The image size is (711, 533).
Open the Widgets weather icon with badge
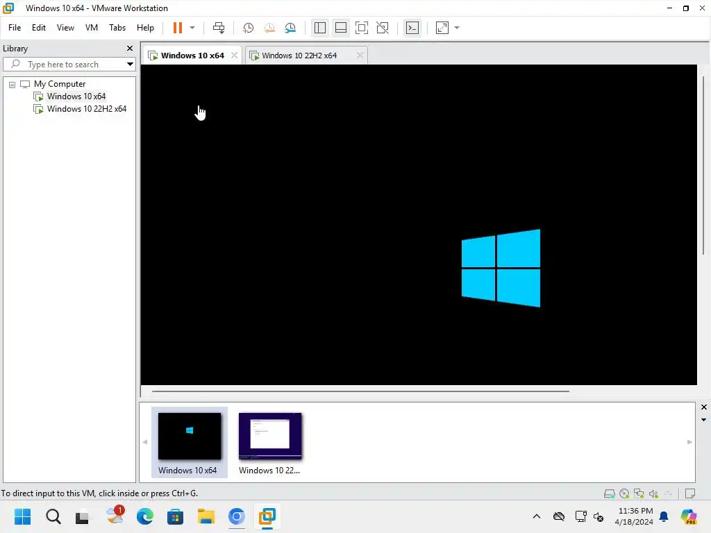point(115,516)
